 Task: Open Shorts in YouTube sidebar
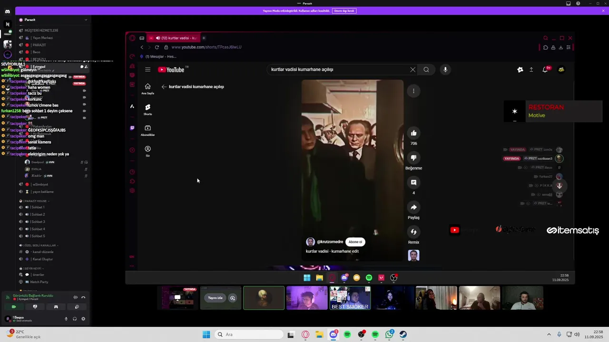147,110
